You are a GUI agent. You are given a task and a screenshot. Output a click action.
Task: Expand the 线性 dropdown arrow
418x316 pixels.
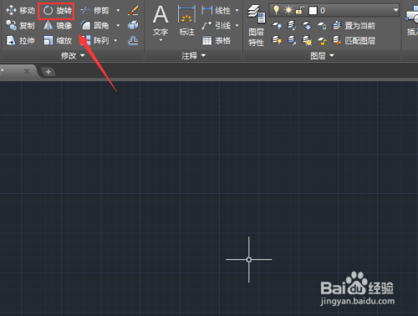[237, 11]
